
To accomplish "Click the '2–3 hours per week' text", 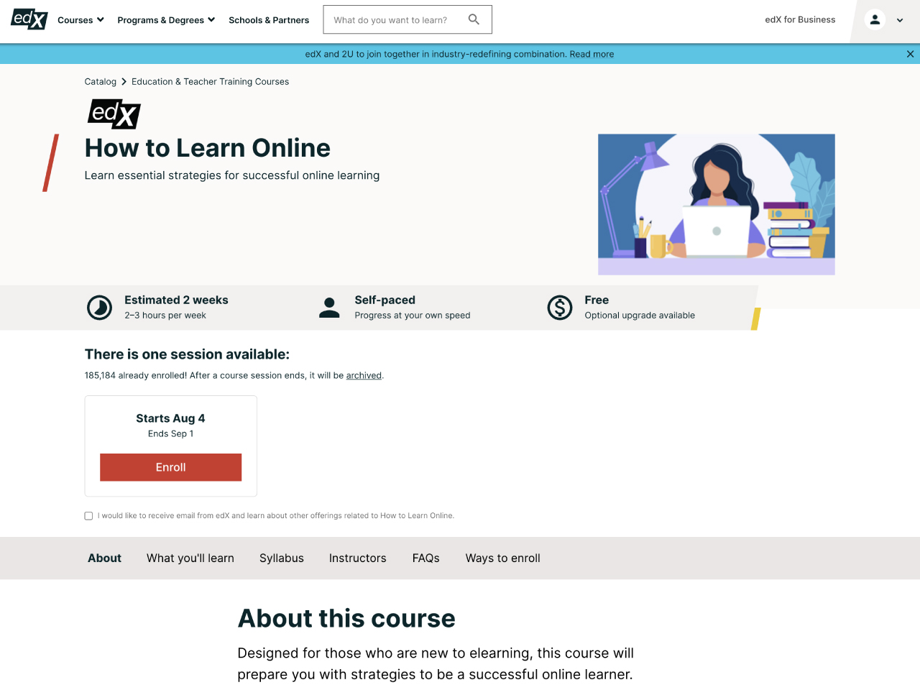I will pyautogui.click(x=165, y=316).
